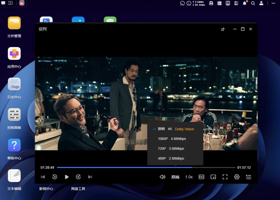Click the current time 01:28:49

[47, 167]
